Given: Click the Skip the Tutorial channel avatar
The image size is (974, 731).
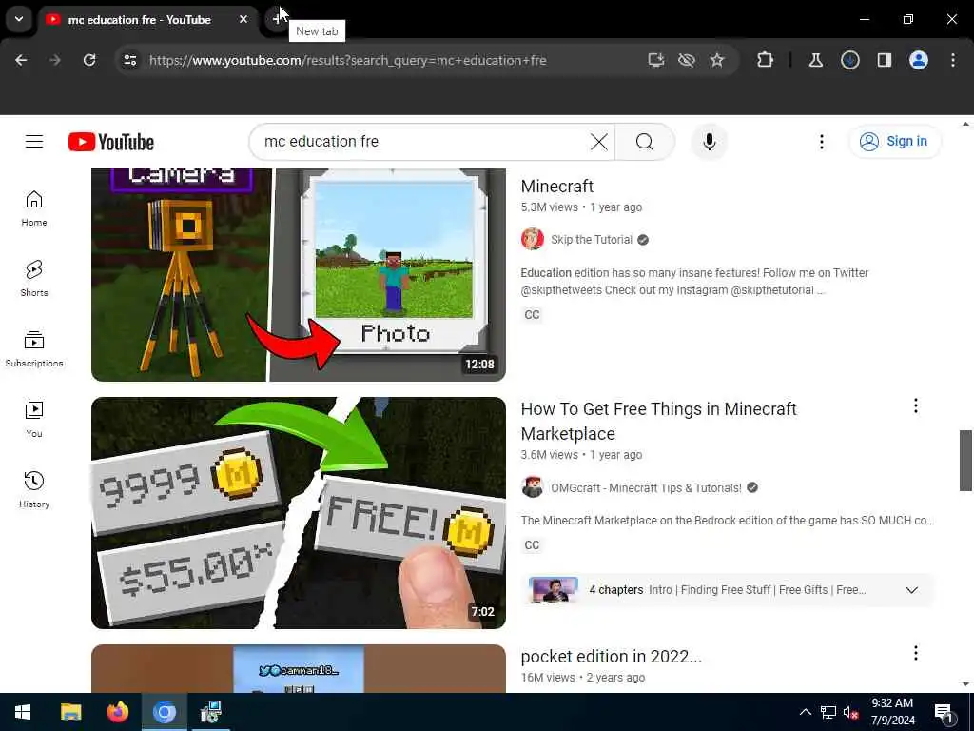Looking at the screenshot, I should click(533, 239).
